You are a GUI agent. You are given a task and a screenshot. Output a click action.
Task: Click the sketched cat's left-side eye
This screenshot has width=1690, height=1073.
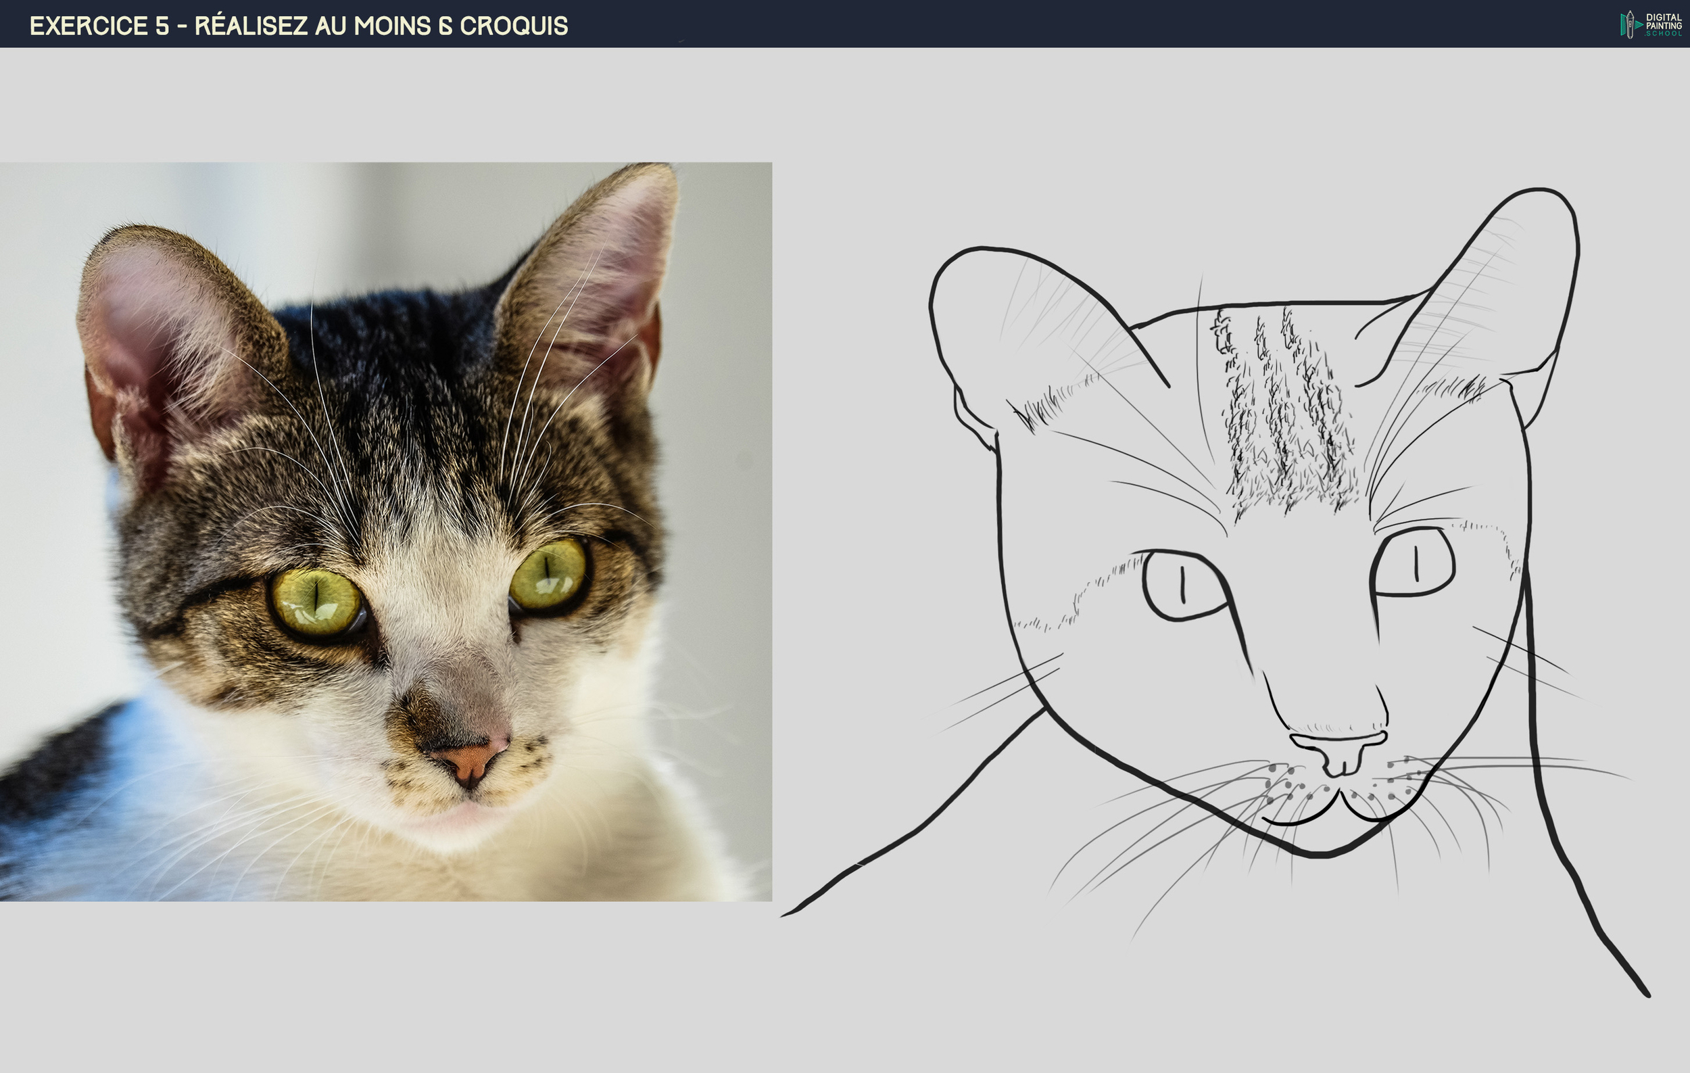(1184, 586)
